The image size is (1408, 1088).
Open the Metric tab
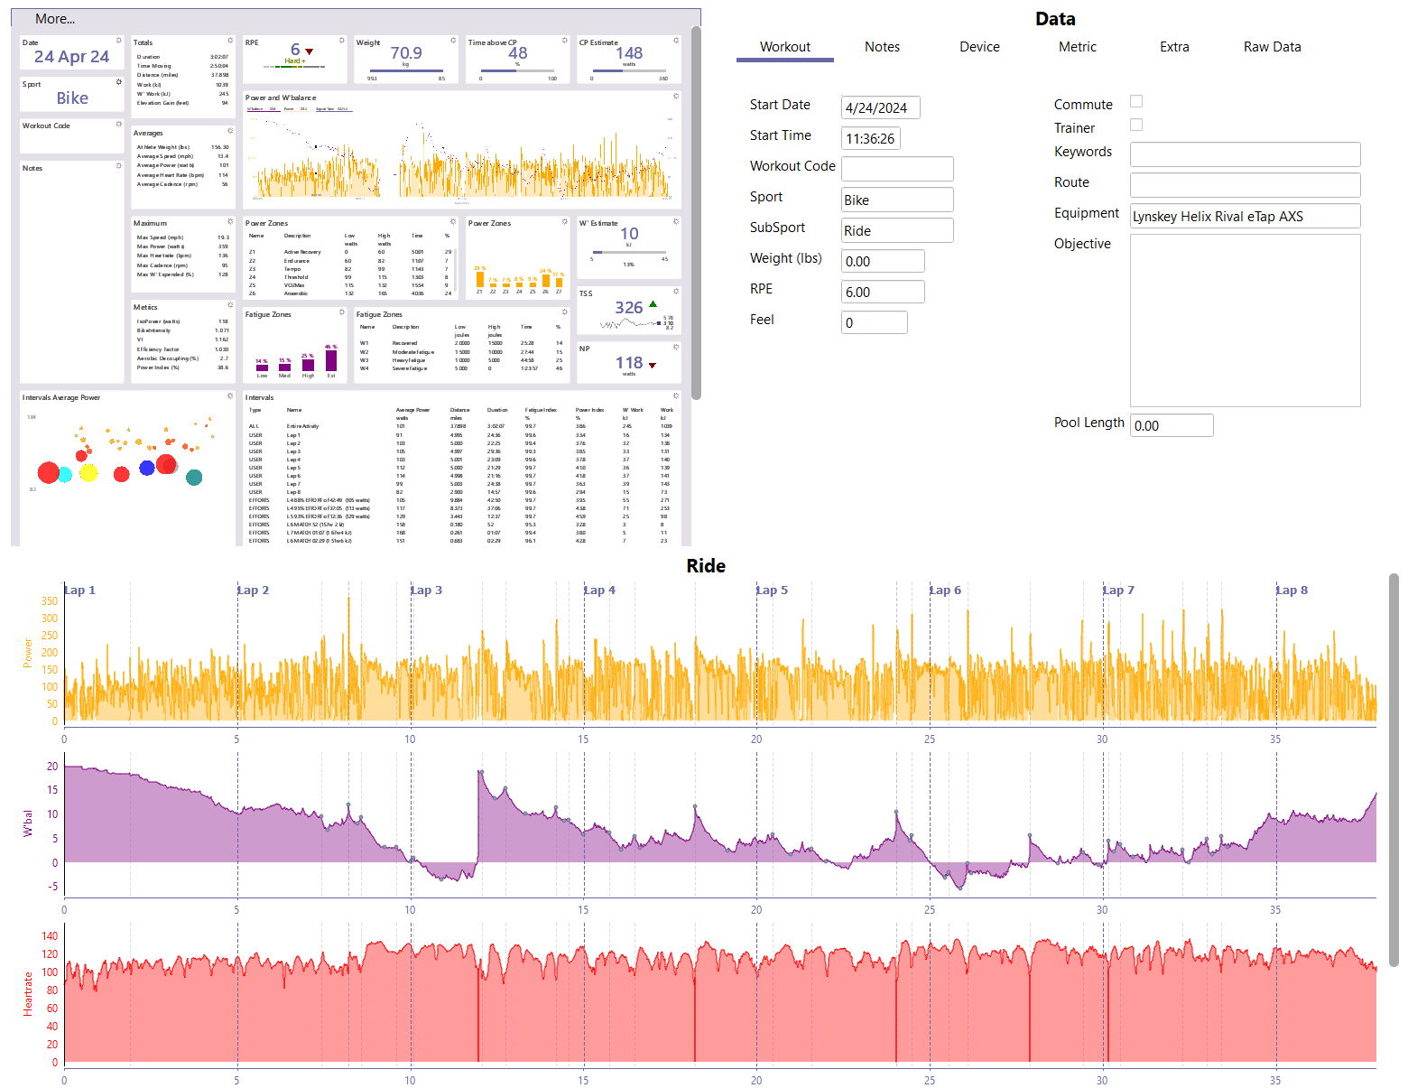[x=1078, y=47]
